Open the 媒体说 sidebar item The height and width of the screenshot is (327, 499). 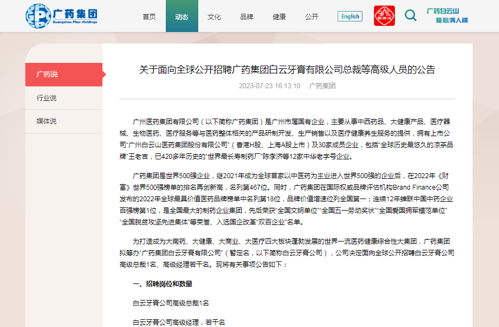click(x=64, y=121)
